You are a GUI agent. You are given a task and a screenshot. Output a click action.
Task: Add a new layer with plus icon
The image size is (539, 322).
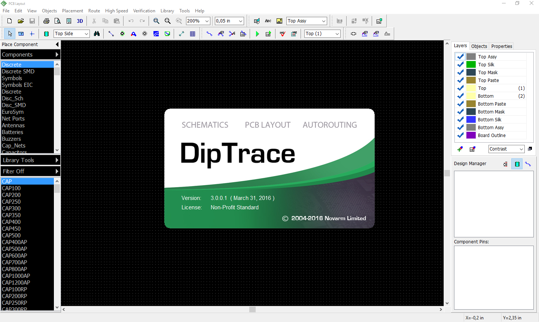tap(460, 149)
